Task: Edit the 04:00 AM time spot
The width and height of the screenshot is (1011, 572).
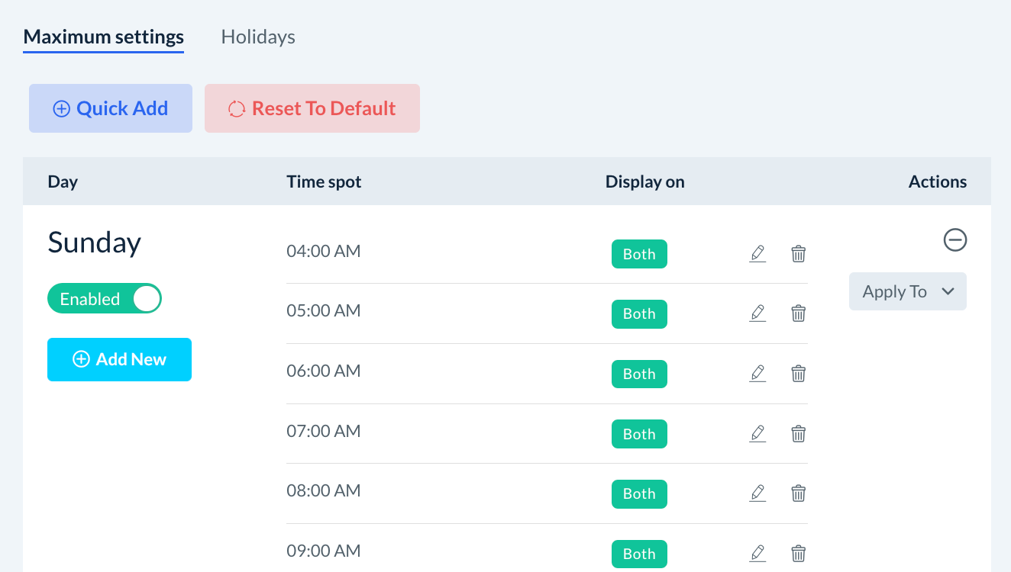Action: pos(757,253)
